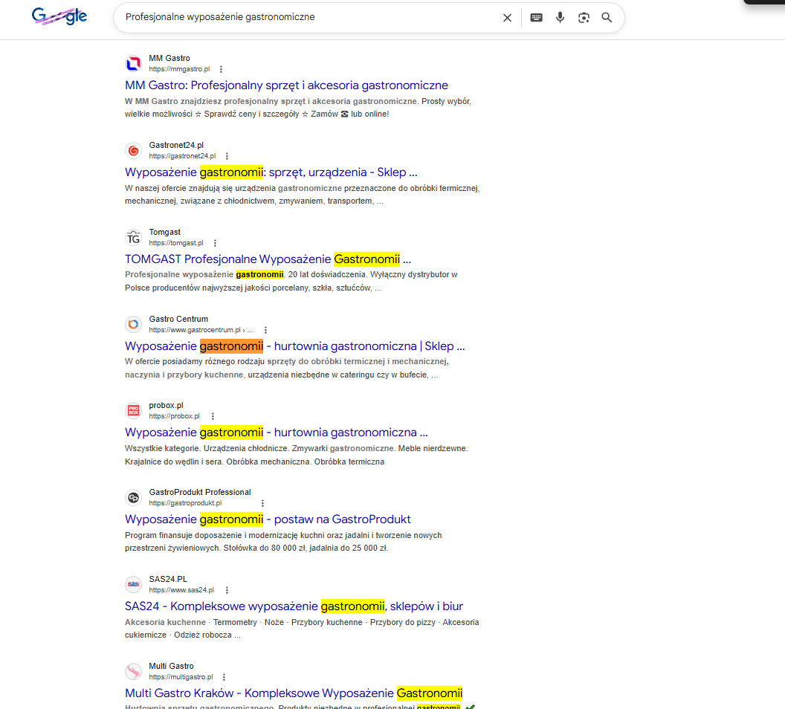Click the SAS24.PL favicon
The height and width of the screenshot is (709, 785).
(x=133, y=584)
